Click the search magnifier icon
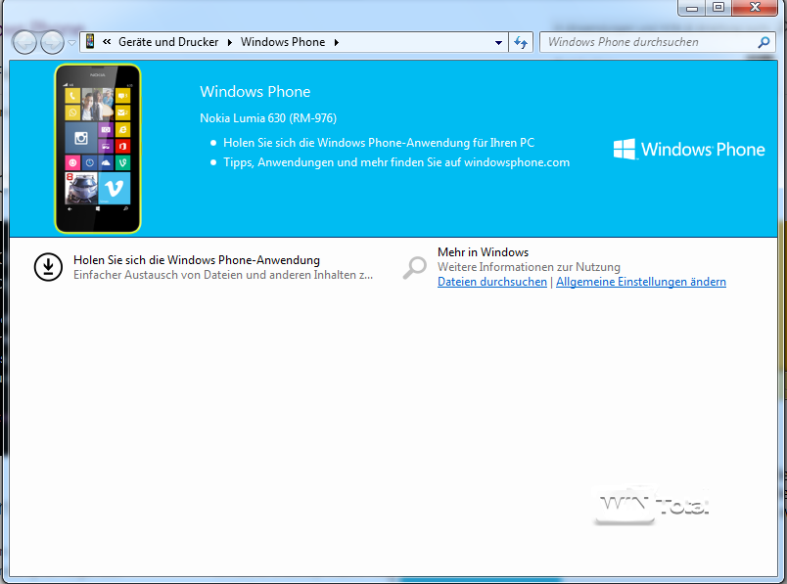787x584 pixels. [x=764, y=43]
